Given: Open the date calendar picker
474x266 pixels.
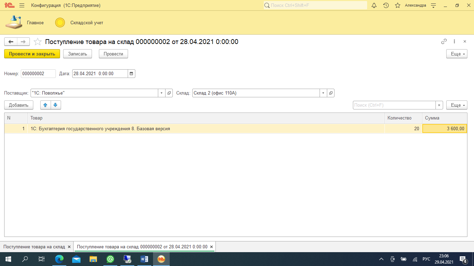Looking at the screenshot, I should [131, 73].
